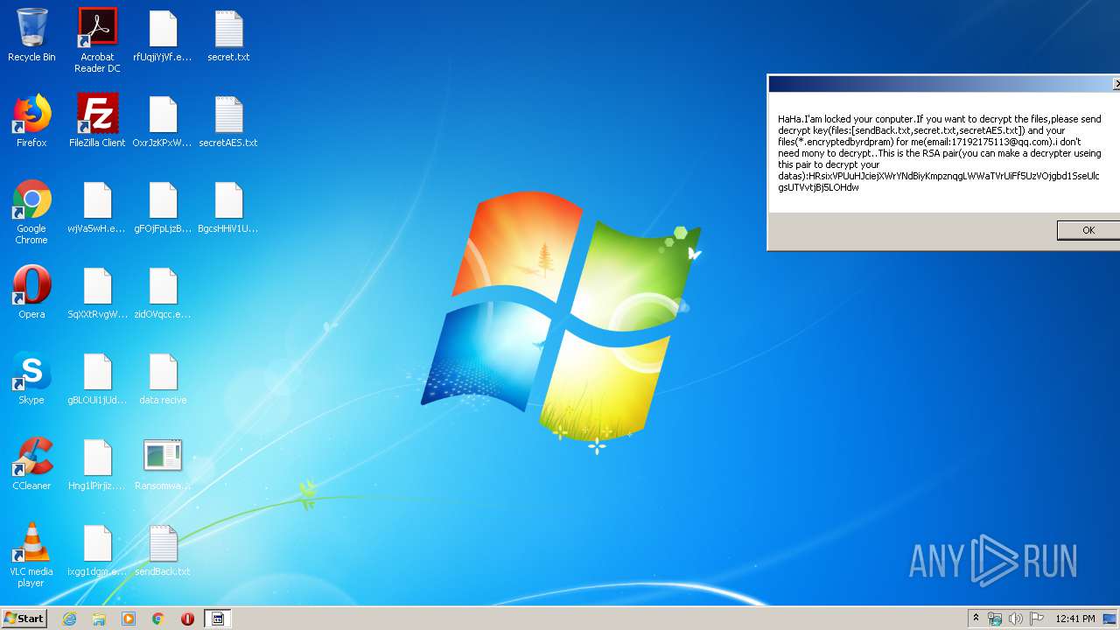
Task: Open the volume tray icon
Action: (x=1016, y=619)
